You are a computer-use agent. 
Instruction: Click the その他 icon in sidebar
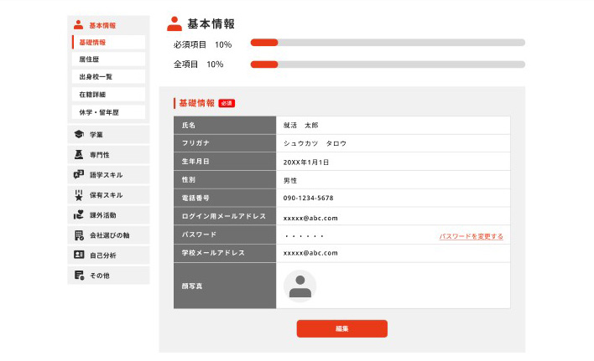click(x=79, y=275)
